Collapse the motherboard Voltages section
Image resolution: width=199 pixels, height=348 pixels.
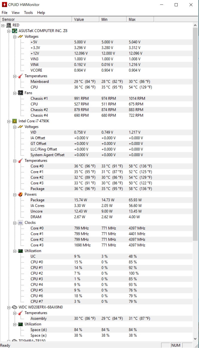15,37
